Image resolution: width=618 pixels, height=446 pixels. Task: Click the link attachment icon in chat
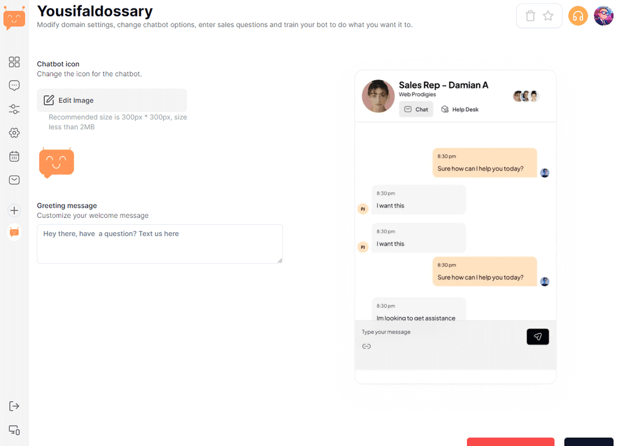pos(367,347)
